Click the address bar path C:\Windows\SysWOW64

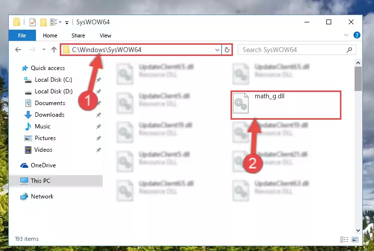pos(107,50)
